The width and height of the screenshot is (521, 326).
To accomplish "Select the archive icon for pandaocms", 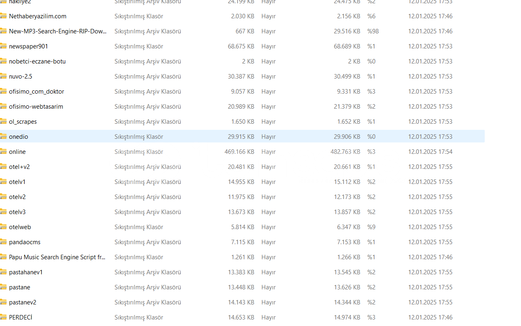I will 3,242.
